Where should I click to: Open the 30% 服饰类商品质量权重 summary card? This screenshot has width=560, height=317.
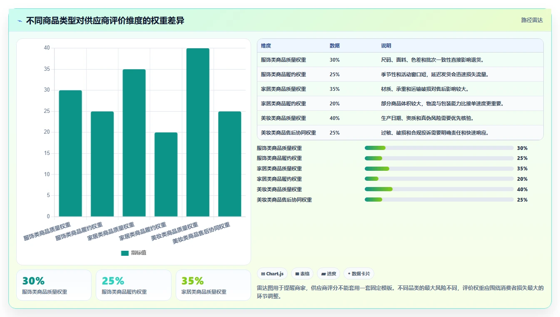click(54, 285)
